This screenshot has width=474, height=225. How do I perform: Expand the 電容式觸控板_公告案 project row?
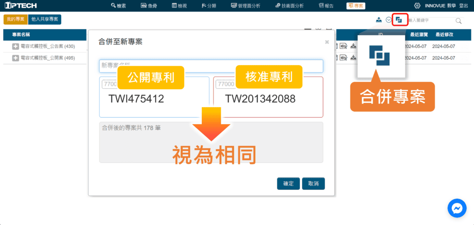click(15, 46)
